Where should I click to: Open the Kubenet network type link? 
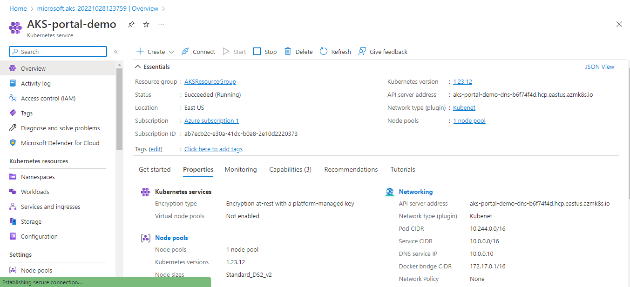tap(464, 108)
